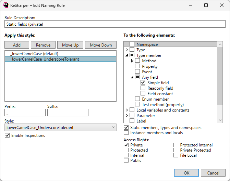Toggle Enable Inspections checkbox
The width and height of the screenshot is (230, 181).
7,135
